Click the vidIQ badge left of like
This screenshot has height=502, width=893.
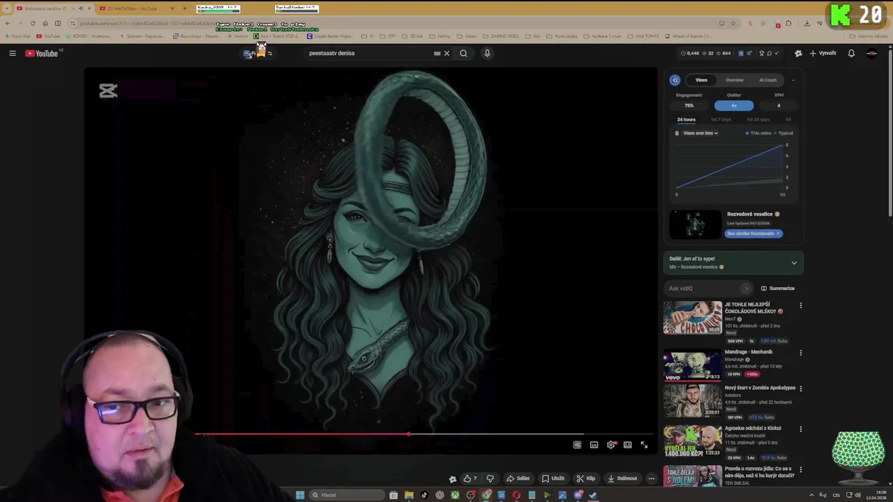[x=452, y=478]
